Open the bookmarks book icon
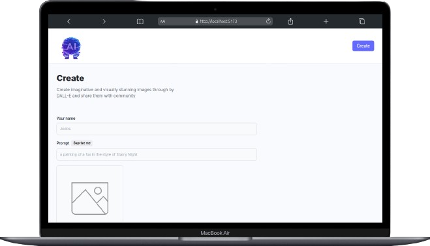This screenshot has width=430, height=246. (x=140, y=21)
